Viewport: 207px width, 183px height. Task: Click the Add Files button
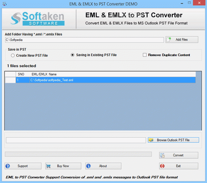(x=182, y=40)
